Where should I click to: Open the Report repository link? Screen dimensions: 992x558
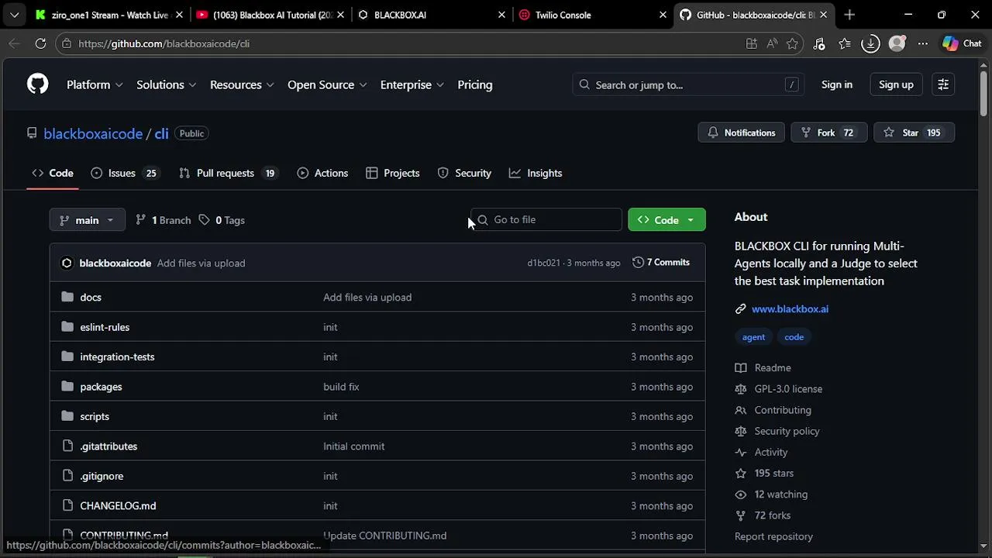click(773, 536)
